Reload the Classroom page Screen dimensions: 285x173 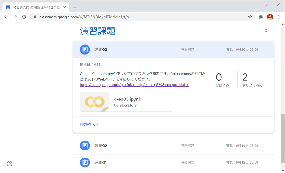point(24,17)
